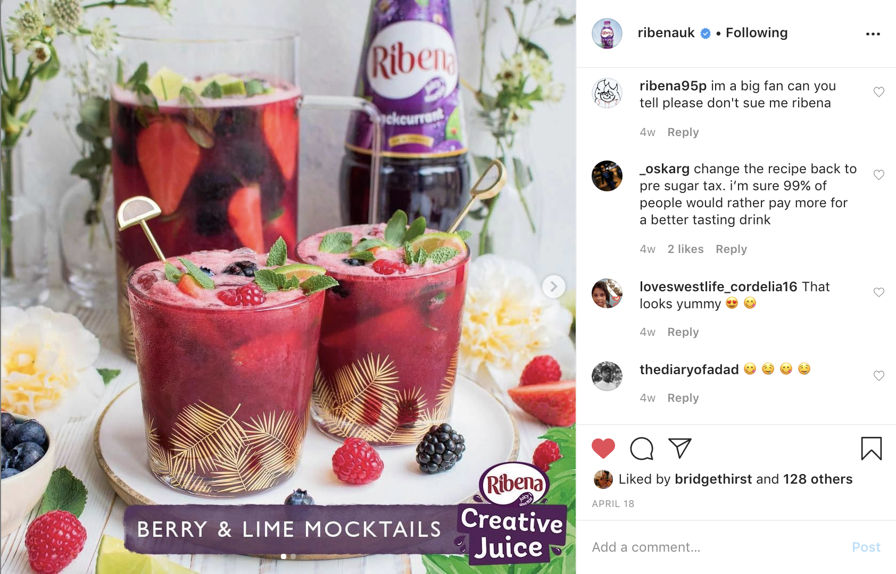The width and height of the screenshot is (896, 574).
Task: Unlike the post with the red heart
Action: (x=603, y=449)
